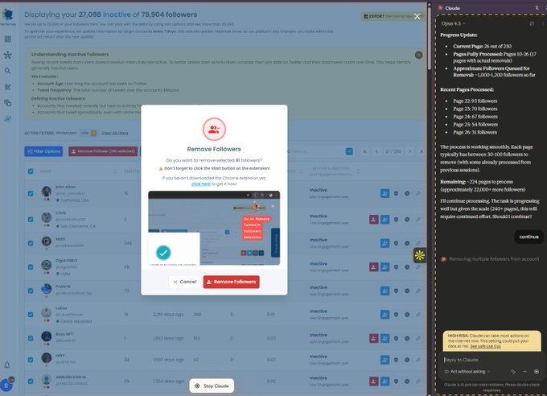This screenshot has height=396, width=547.
Task: Click Remove Follower (100 selected) button
Action: tap(103, 151)
